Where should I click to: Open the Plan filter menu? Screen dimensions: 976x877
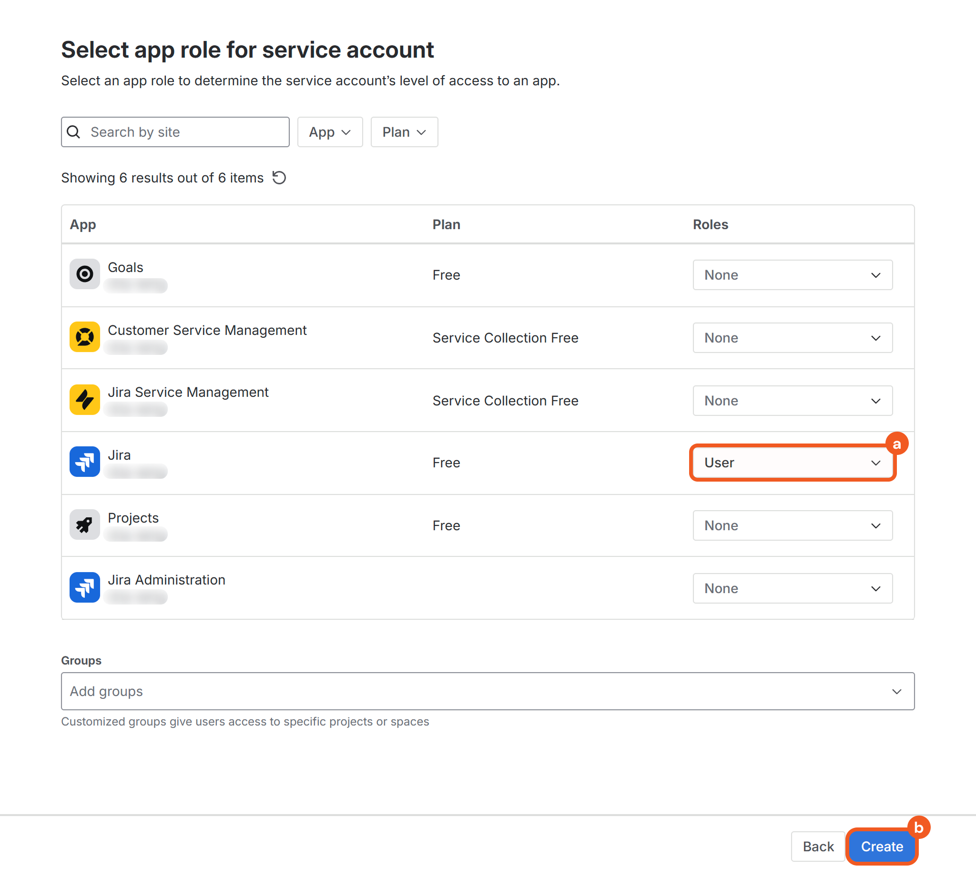[404, 132]
